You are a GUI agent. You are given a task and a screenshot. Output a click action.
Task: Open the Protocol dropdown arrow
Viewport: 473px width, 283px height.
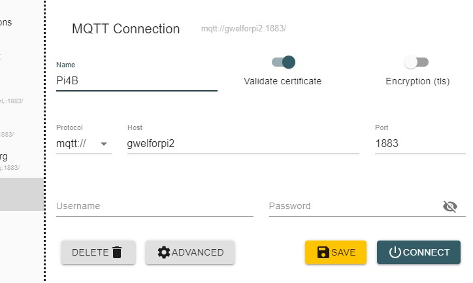[104, 144]
